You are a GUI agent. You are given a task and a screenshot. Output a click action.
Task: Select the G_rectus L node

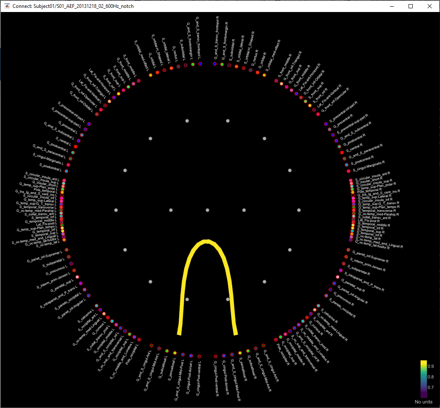tap(178, 66)
